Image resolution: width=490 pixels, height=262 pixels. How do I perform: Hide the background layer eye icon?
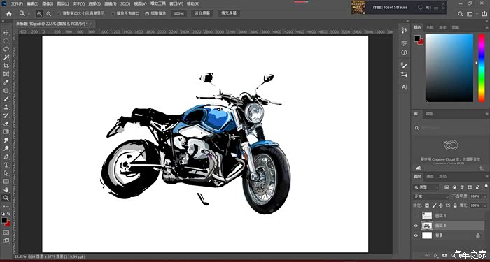pos(416,235)
